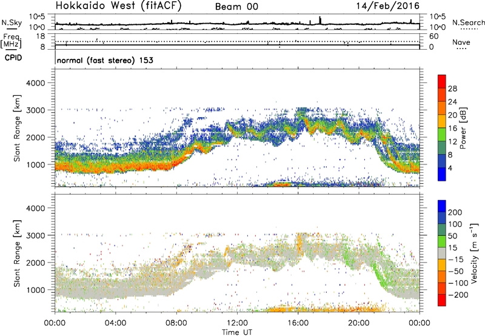Viewport: 485px width, 336px height.
Task: Click the "Power [dB]" colorbar label
Action: pyautogui.click(x=463, y=128)
